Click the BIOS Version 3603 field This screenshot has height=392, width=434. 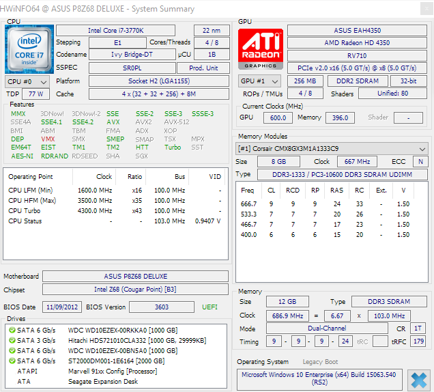pos(162,307)
